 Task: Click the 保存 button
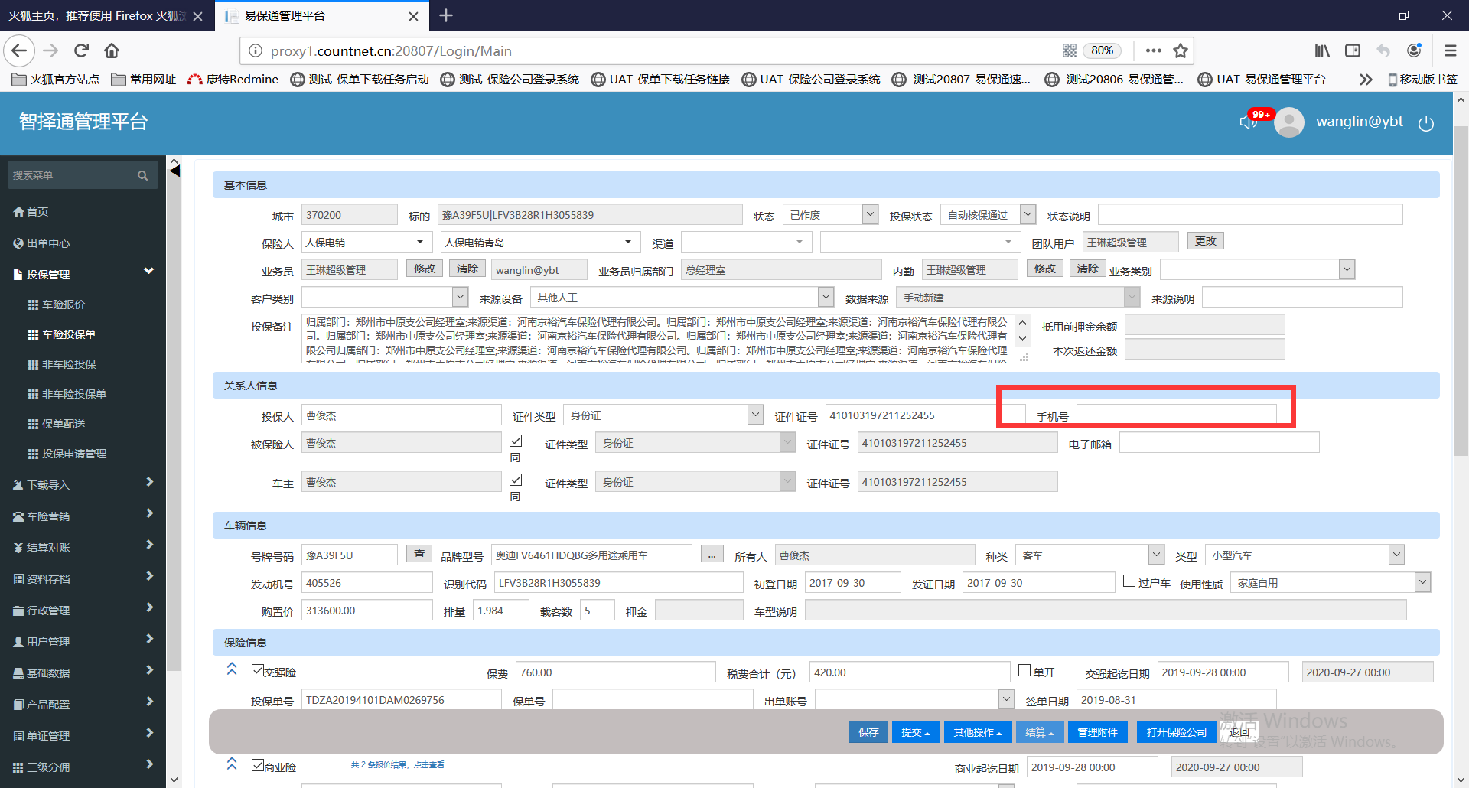[868, 732]
